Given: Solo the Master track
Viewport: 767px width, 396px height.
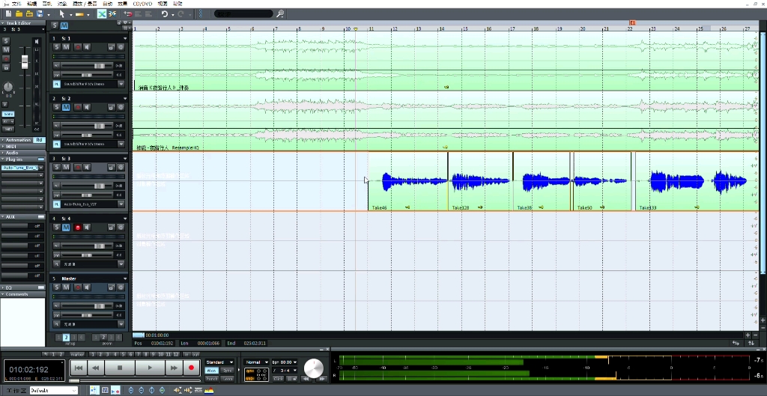Looking at the screenshot, I should point(57,287).
